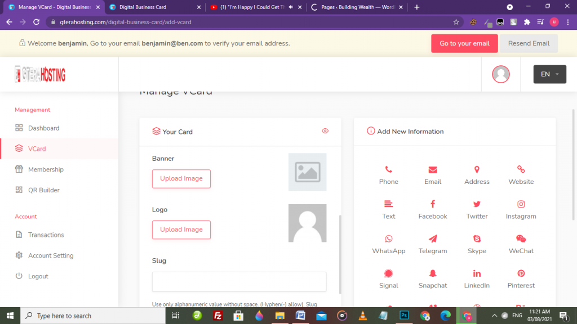Toggle card preview eye icon
This screenshot has width=577, height=324.
(x=325, y=131)
